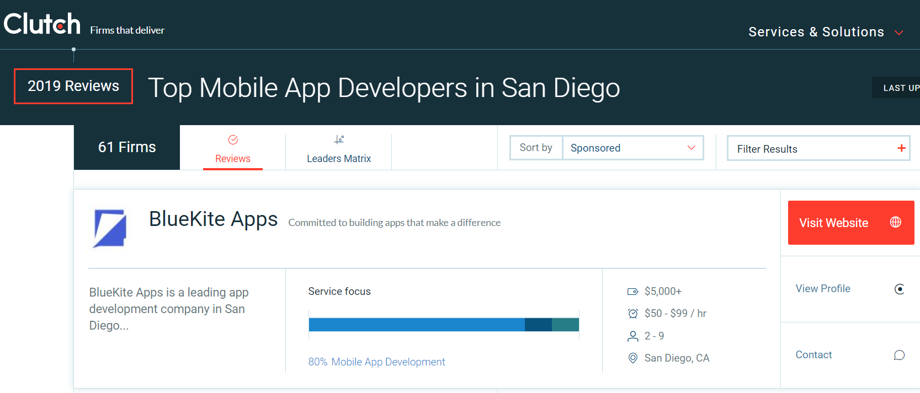Click the BlueKite Apps description text
This screenshot has height=393, width=920.
(x=169, y=309)
